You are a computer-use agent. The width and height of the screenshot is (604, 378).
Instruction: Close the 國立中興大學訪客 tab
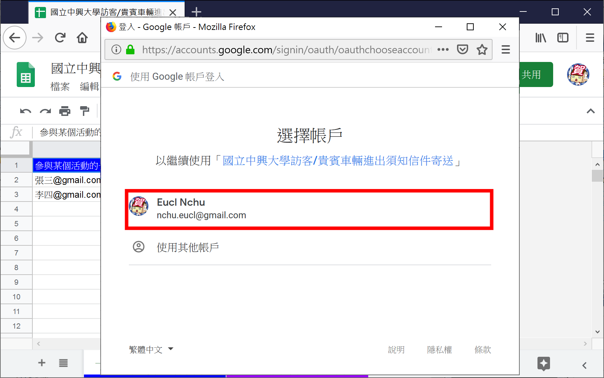coord(172,13)
